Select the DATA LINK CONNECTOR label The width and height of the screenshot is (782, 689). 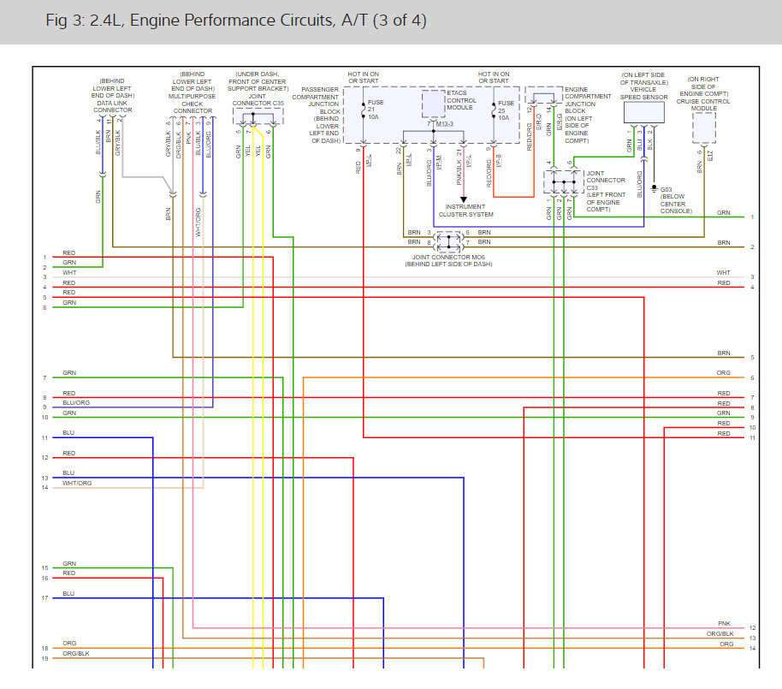pyautogui.click(x=113, y=107)
